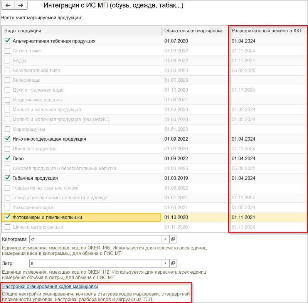Tick the Упакованная вода checkbox

(x=7, y=207)
